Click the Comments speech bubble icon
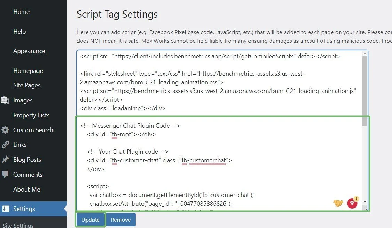The height and width of the screenshot is (228, 392). [5, 174]
